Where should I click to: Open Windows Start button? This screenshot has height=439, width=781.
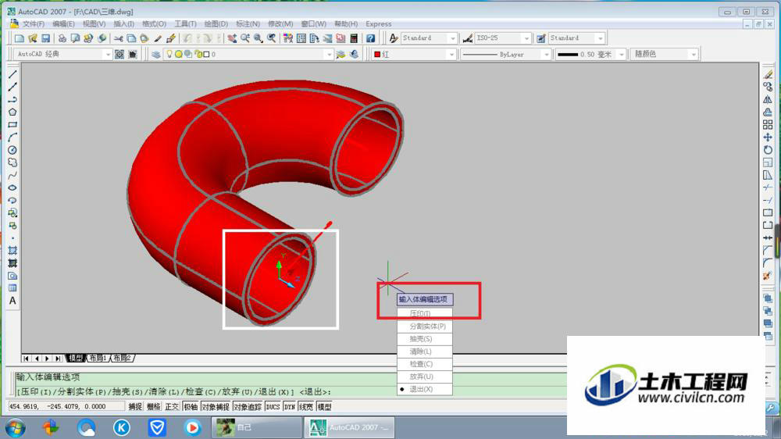[x=16, y=427]
